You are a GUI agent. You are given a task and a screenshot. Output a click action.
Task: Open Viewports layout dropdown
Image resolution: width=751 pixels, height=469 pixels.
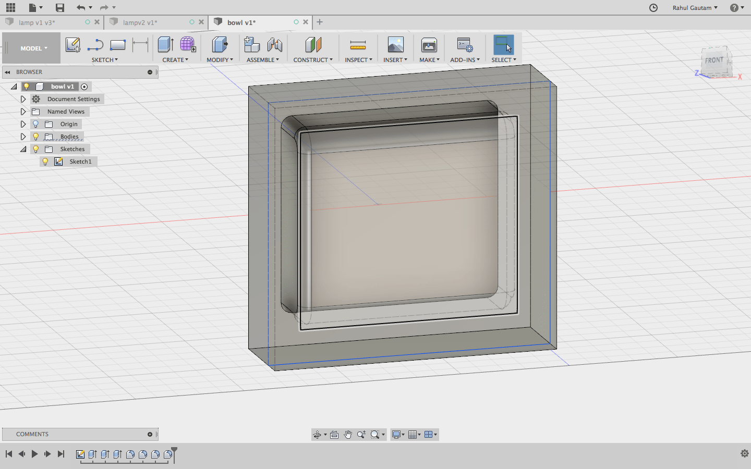point(431,435)
